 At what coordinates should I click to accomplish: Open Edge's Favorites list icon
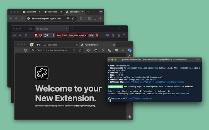(103, 50)
